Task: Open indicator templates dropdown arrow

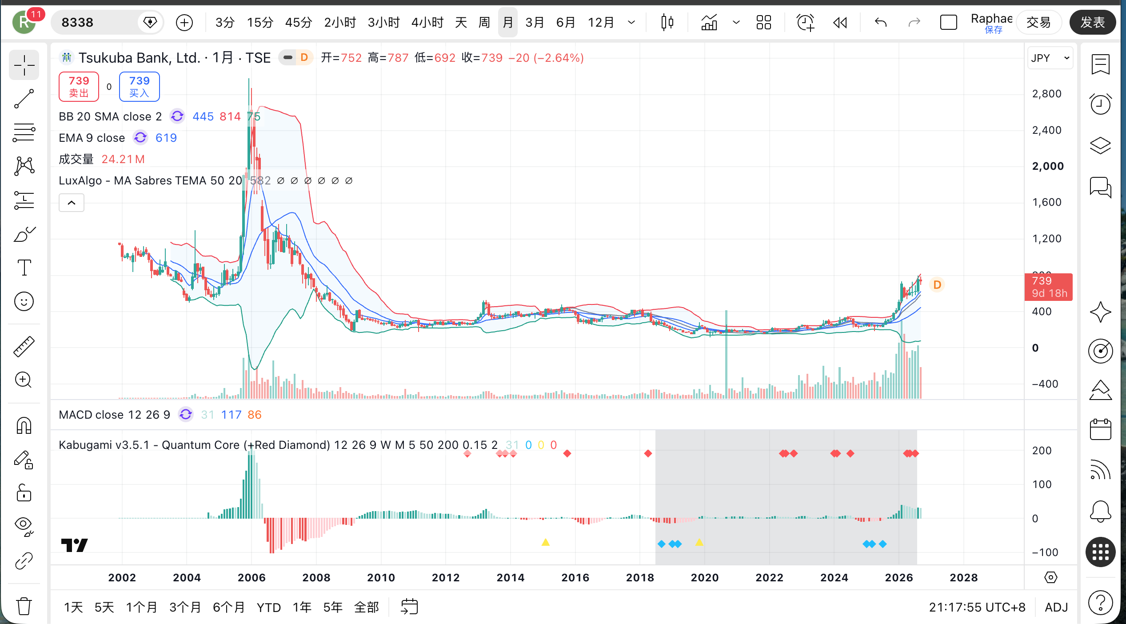Action: tap(736, 22)
